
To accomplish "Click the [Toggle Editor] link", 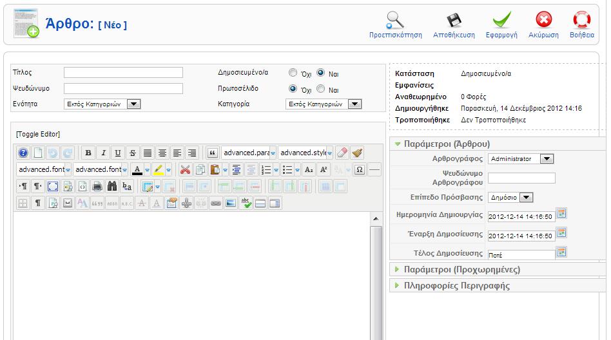I will click(38, 134).
